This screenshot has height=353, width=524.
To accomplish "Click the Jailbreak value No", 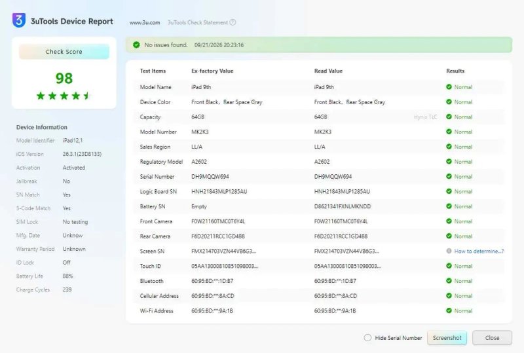I will point(66,181).
